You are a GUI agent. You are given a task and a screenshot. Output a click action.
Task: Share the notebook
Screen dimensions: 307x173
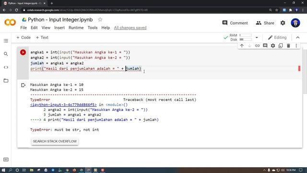pyautogui.click(x=265, y=23)
